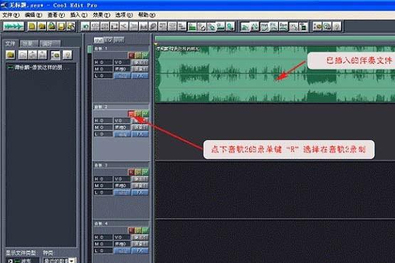Open the 选项 menu
The image size is (395, 263).
pos(124,15)
